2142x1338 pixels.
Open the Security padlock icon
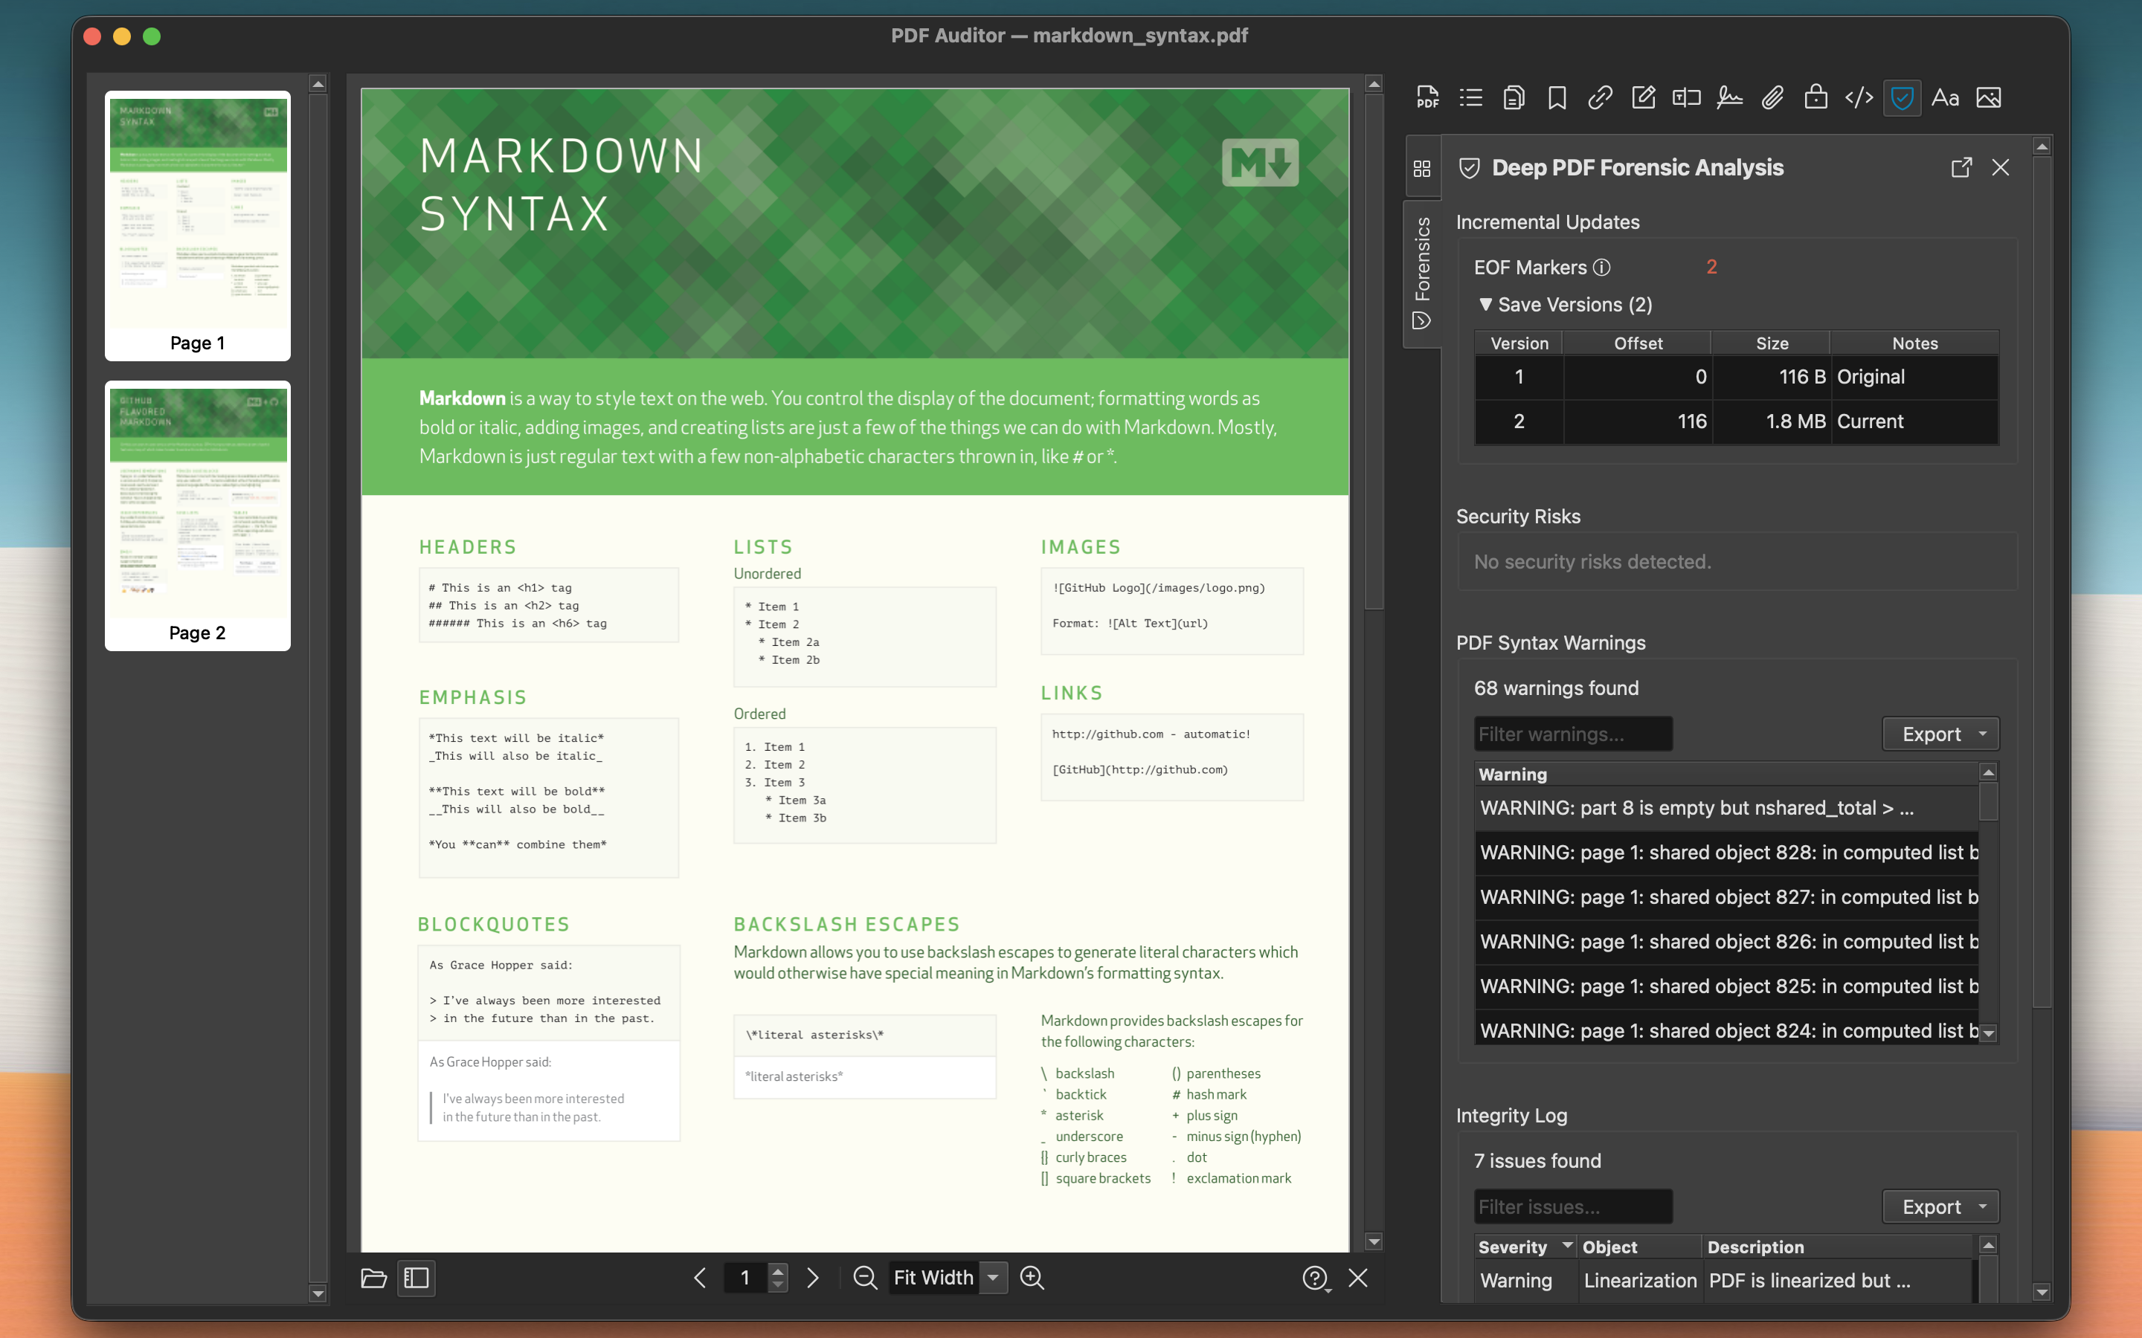pos(1815,97)
